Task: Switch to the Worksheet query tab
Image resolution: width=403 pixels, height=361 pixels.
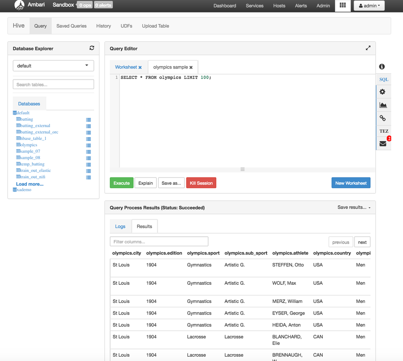Action: [x=126, y=67]
